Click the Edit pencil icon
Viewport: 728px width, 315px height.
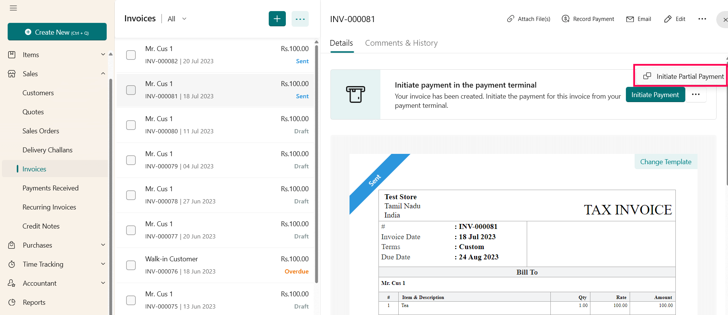pyautogui.click(x=668, y=19)
